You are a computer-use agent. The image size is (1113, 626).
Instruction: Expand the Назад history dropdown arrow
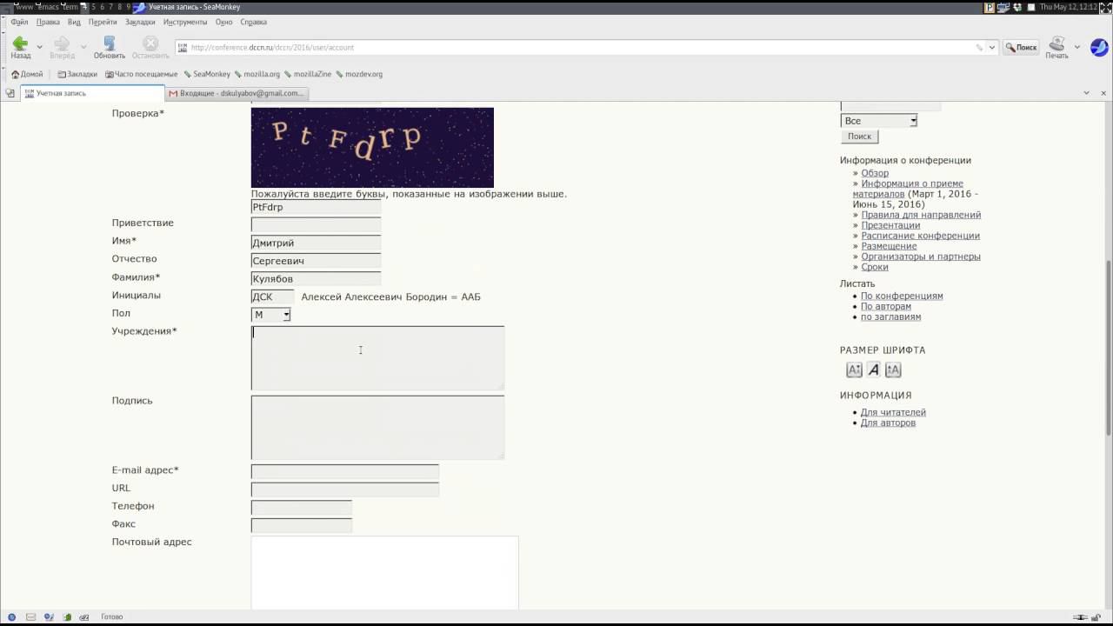[39, 47]
